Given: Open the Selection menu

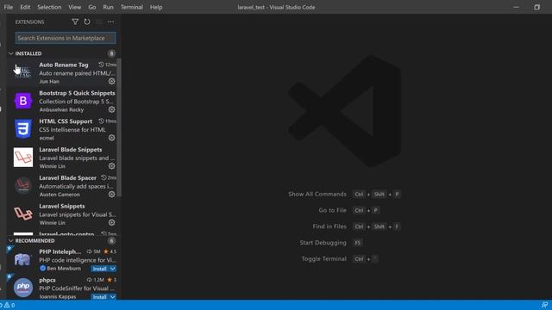Looking at the screenshot, I should (49, 7).
